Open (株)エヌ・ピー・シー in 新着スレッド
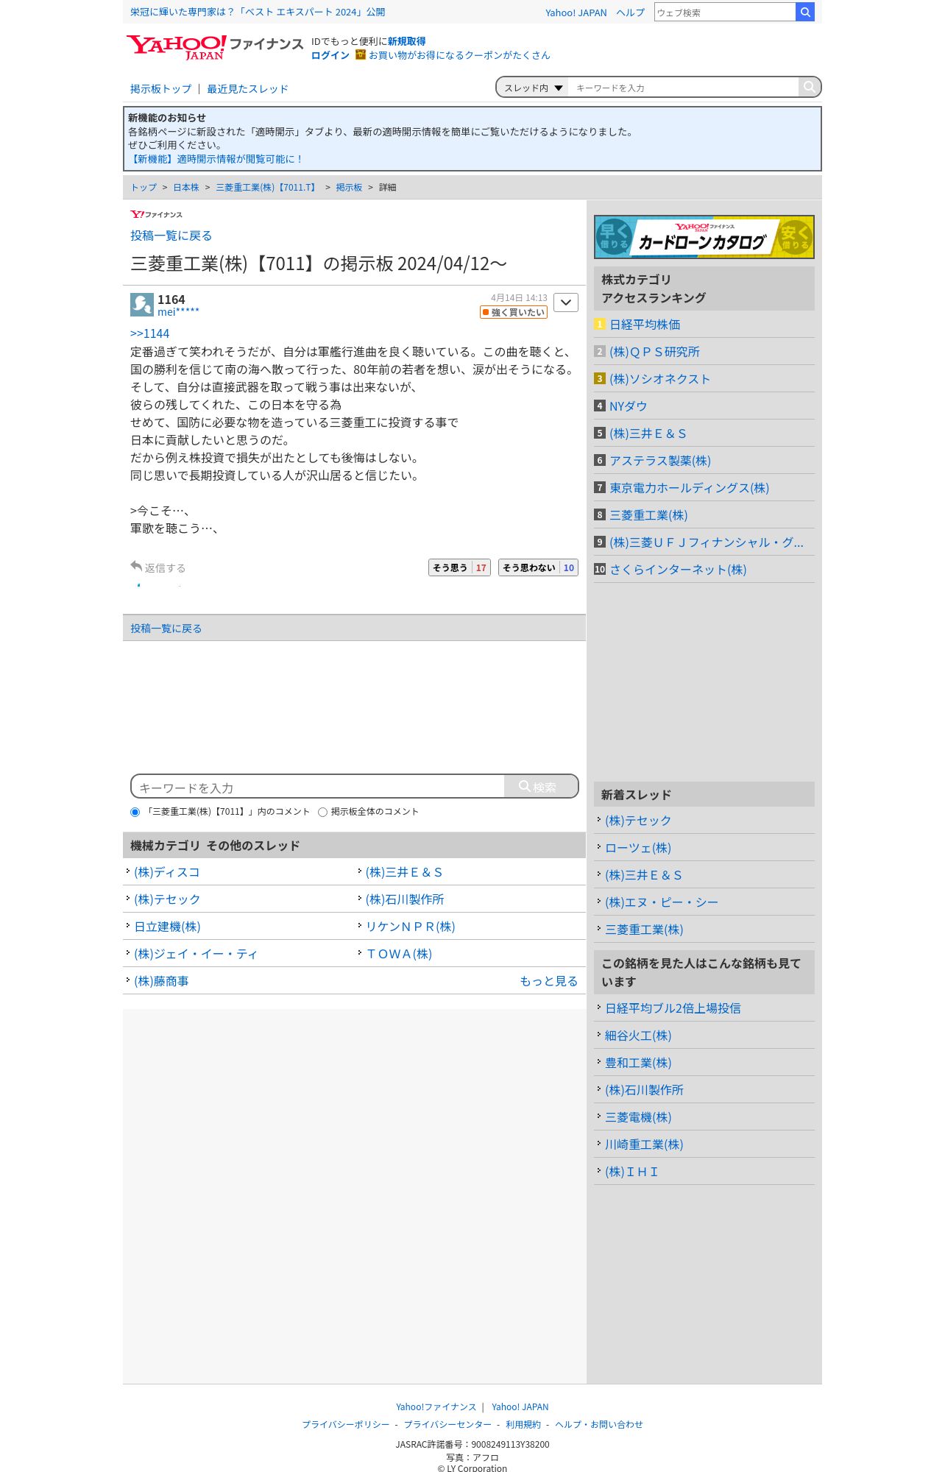Screen dimensions: 945x1472 click(662, 902)
